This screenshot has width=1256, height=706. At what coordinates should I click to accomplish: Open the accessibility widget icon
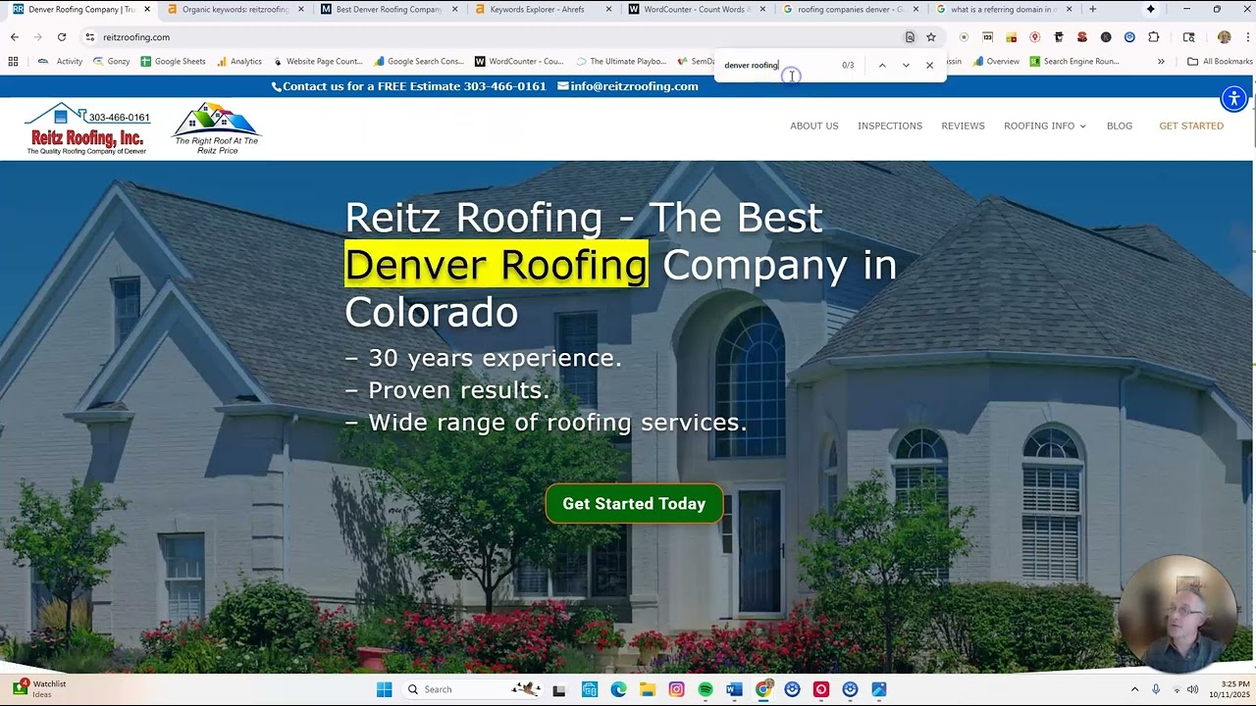pyautogui.click(x=1233, y=98)
